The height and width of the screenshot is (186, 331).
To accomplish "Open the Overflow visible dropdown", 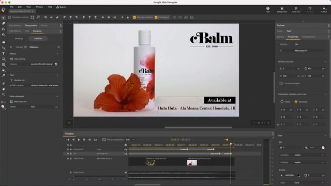I will (x=309, y=155).
